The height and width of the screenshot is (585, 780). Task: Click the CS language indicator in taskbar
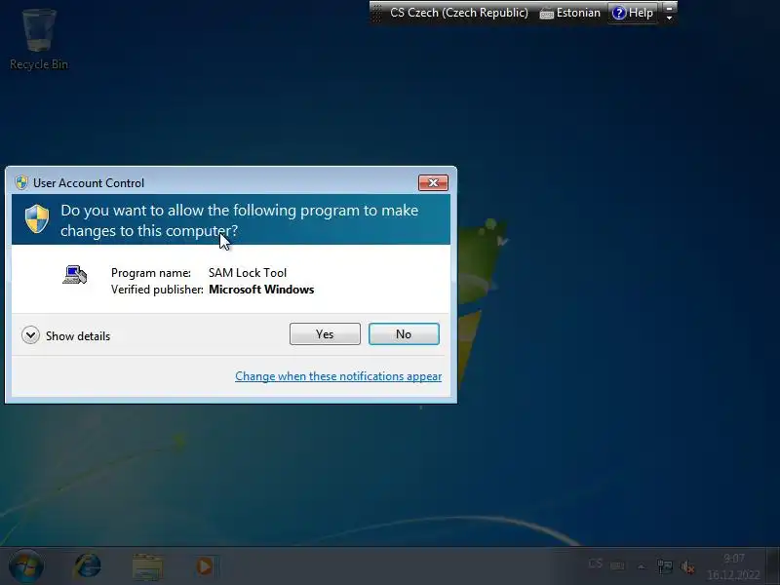click(x=596, y=564)
